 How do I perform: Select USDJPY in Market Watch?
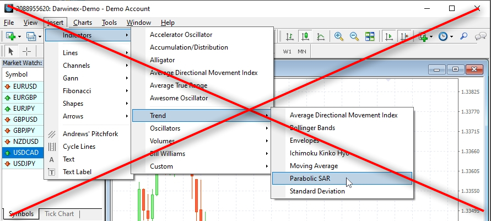tap(23, 163)
